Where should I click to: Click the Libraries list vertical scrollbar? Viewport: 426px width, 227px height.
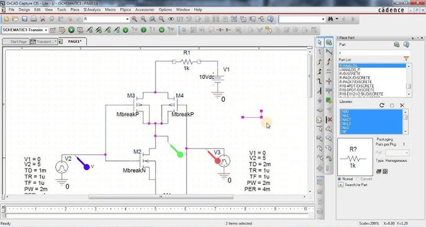(405, 122)
